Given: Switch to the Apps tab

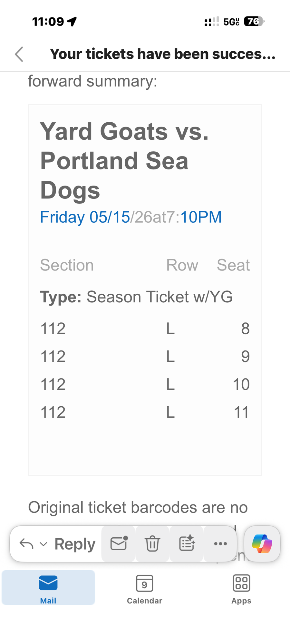Looking at the screenshot, I should [x=241, y=589].
